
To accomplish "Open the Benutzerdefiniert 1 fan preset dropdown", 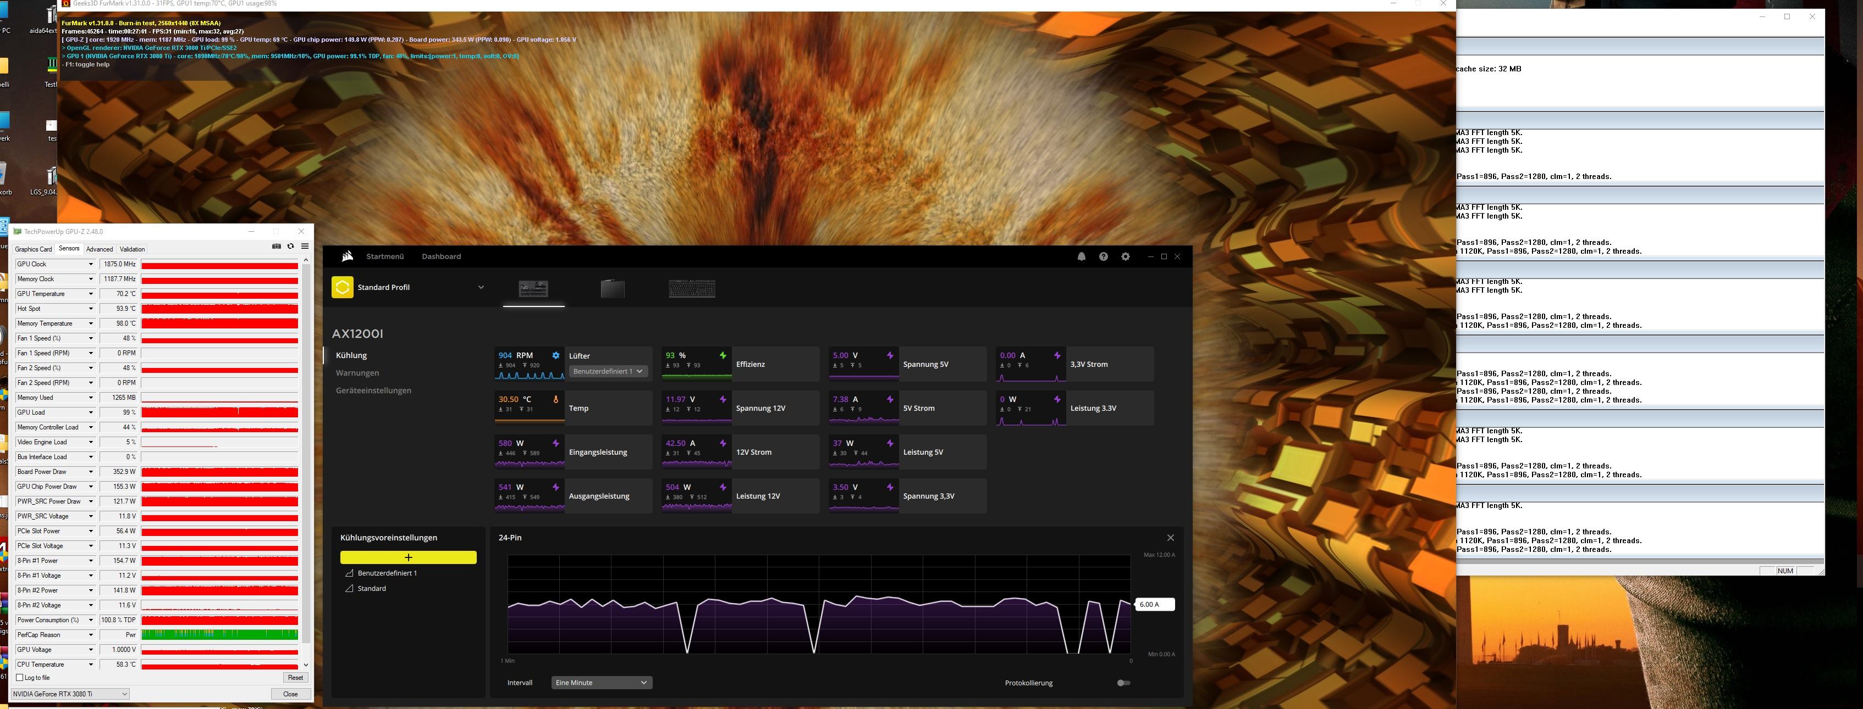I will 608,371.
